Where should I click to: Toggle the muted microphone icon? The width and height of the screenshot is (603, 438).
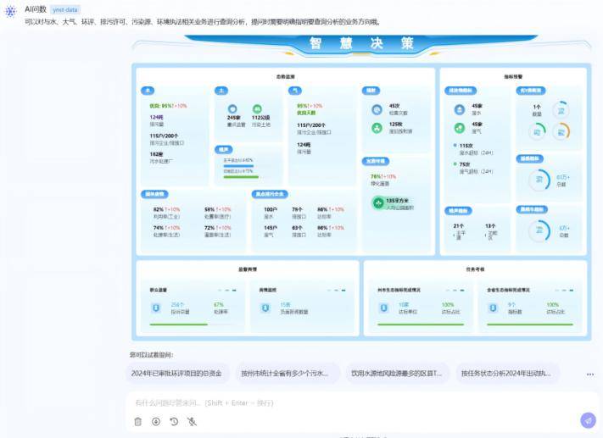(193, 421)
